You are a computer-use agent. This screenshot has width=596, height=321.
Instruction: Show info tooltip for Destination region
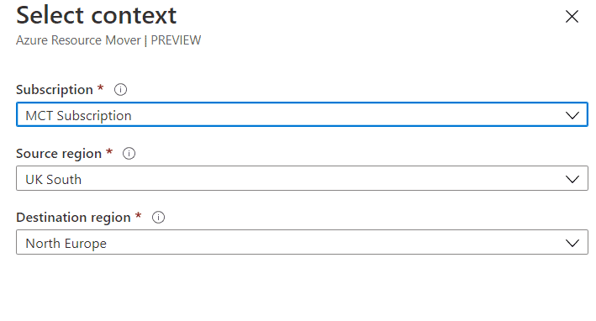pos(158,218)
